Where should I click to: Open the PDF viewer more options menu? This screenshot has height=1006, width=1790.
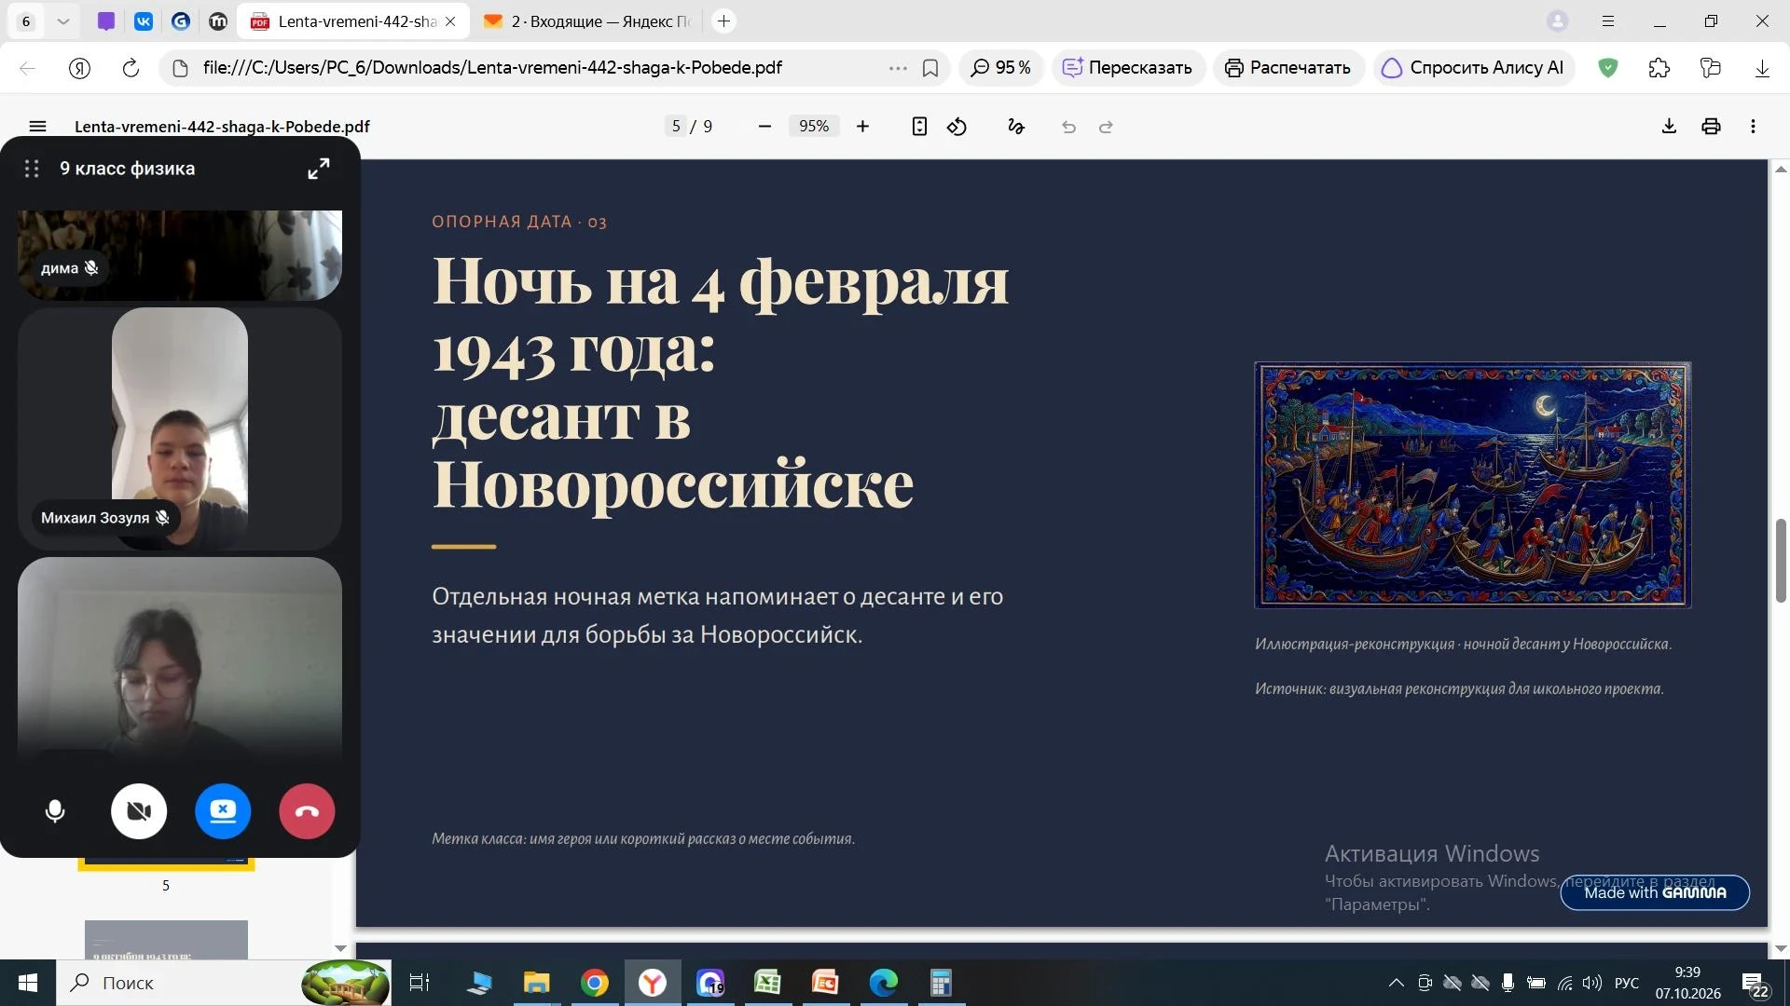click(x=1753, y=127)
